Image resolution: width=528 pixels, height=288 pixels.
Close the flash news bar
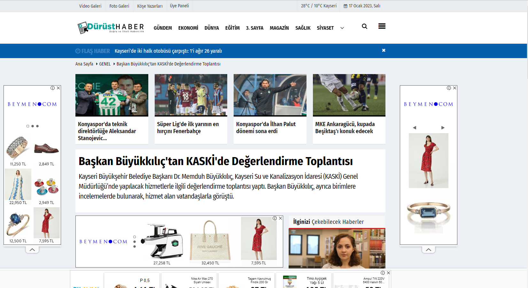tap(384, 50)
